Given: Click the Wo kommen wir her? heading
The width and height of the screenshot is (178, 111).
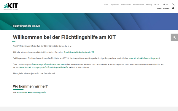Looking at the screenshot, I should [x=30, y=86].
